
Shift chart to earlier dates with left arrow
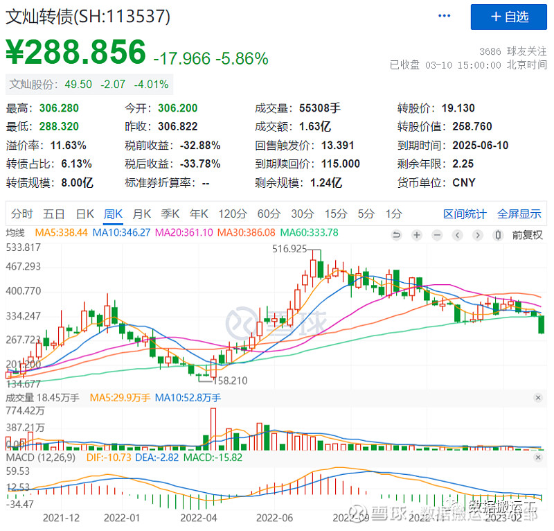(x=457, y=235)
